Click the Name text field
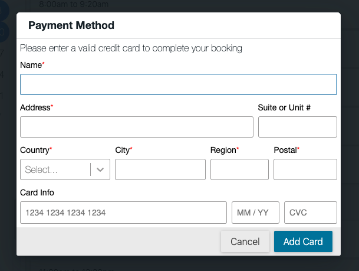The height and width of the screenshot is (271, 359). (x=178, y=84)
